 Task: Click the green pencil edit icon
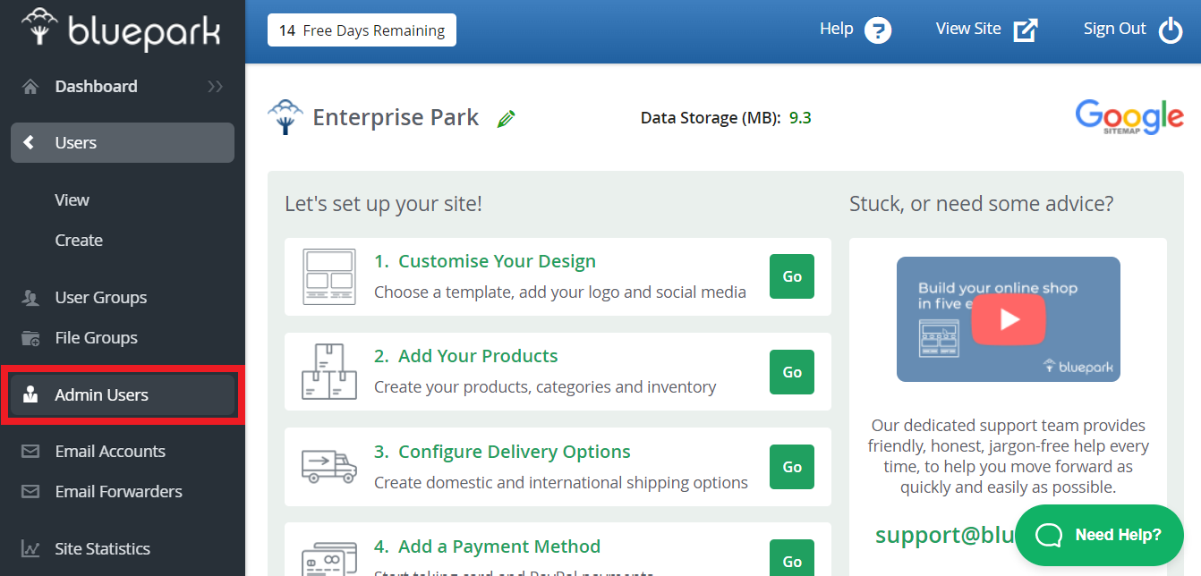[507, 118]
